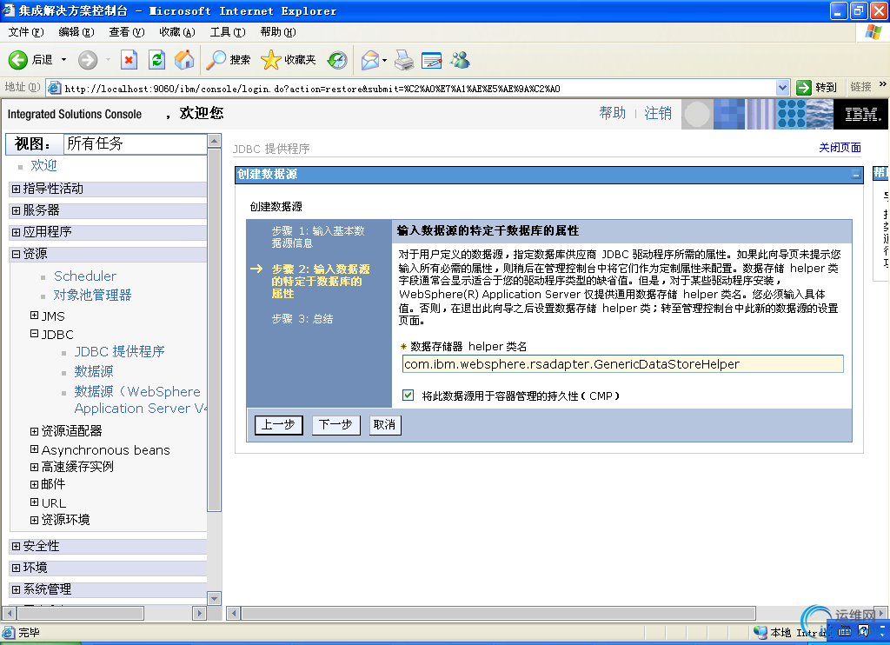Click the navigation pane vertical scrollbar thumb

[x=214, y=329]
